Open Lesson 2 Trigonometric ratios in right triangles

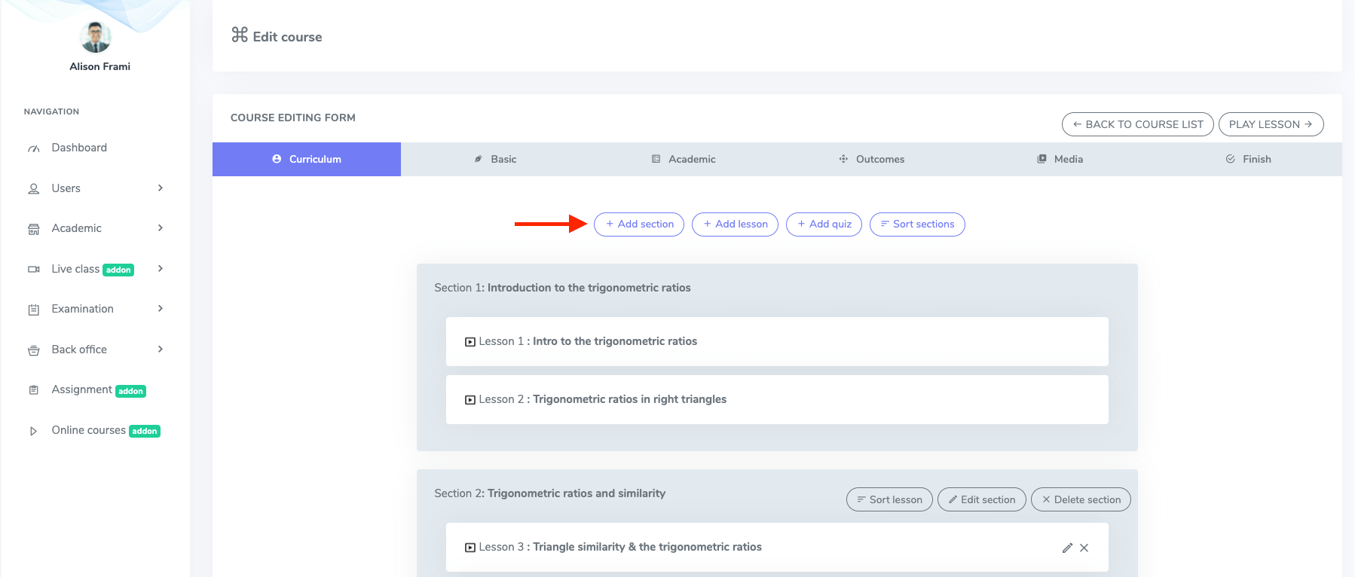[x=629, y=399]
